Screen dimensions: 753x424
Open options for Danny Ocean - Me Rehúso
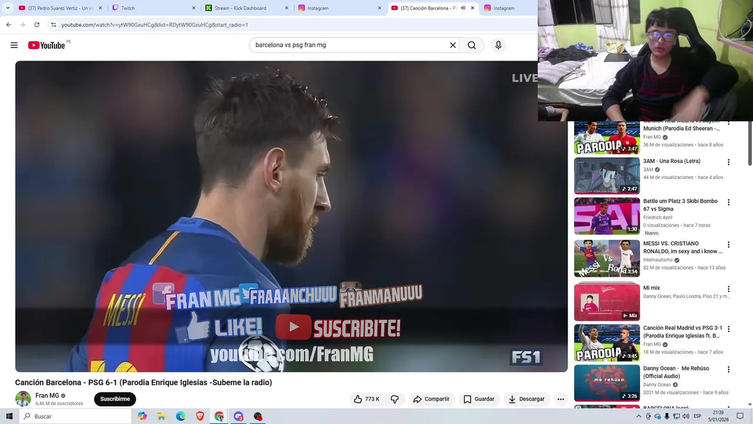[728, 370]
